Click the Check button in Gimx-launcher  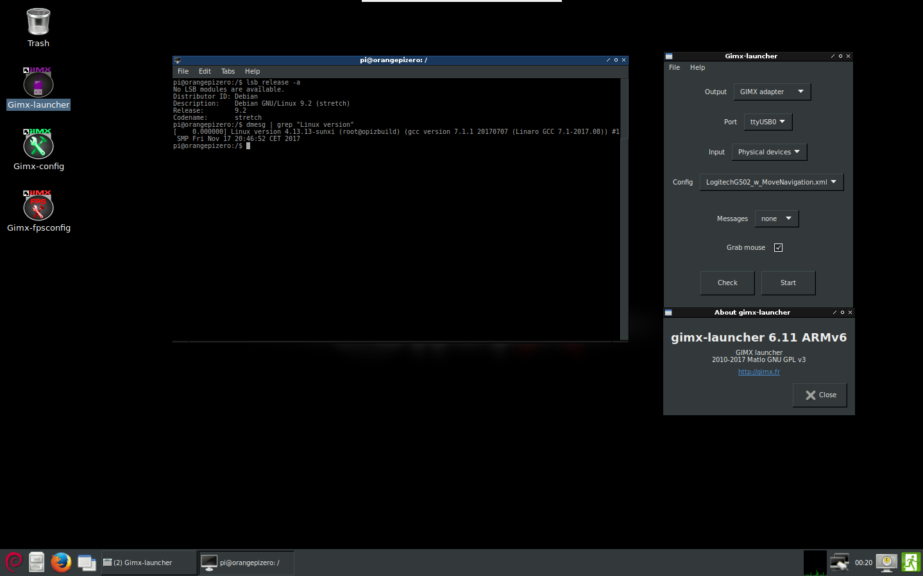pyautogui.click(x=727, y=283)
